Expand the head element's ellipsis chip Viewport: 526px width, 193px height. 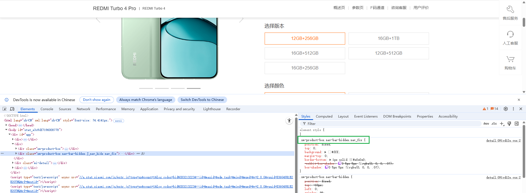(x=20, y=125)
